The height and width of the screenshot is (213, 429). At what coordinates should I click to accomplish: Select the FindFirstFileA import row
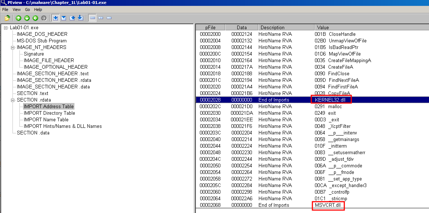pyautogui.click(x=312, y=87)
